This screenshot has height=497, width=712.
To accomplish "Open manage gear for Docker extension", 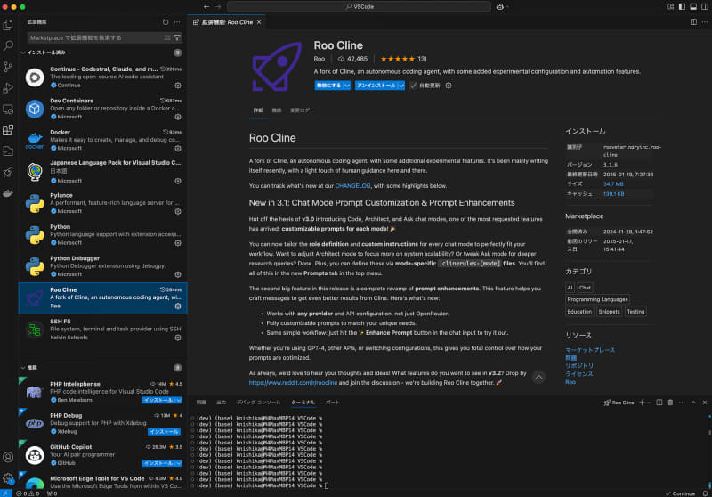I will pos(178,149).
